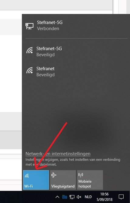Viewport: 130px width, 203px height.
Task: Click the network icon in the taskbar
Action: tap(72, 197)
